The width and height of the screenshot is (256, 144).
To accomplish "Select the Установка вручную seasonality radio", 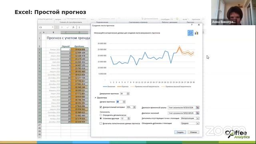I will (x=101, y=118).
